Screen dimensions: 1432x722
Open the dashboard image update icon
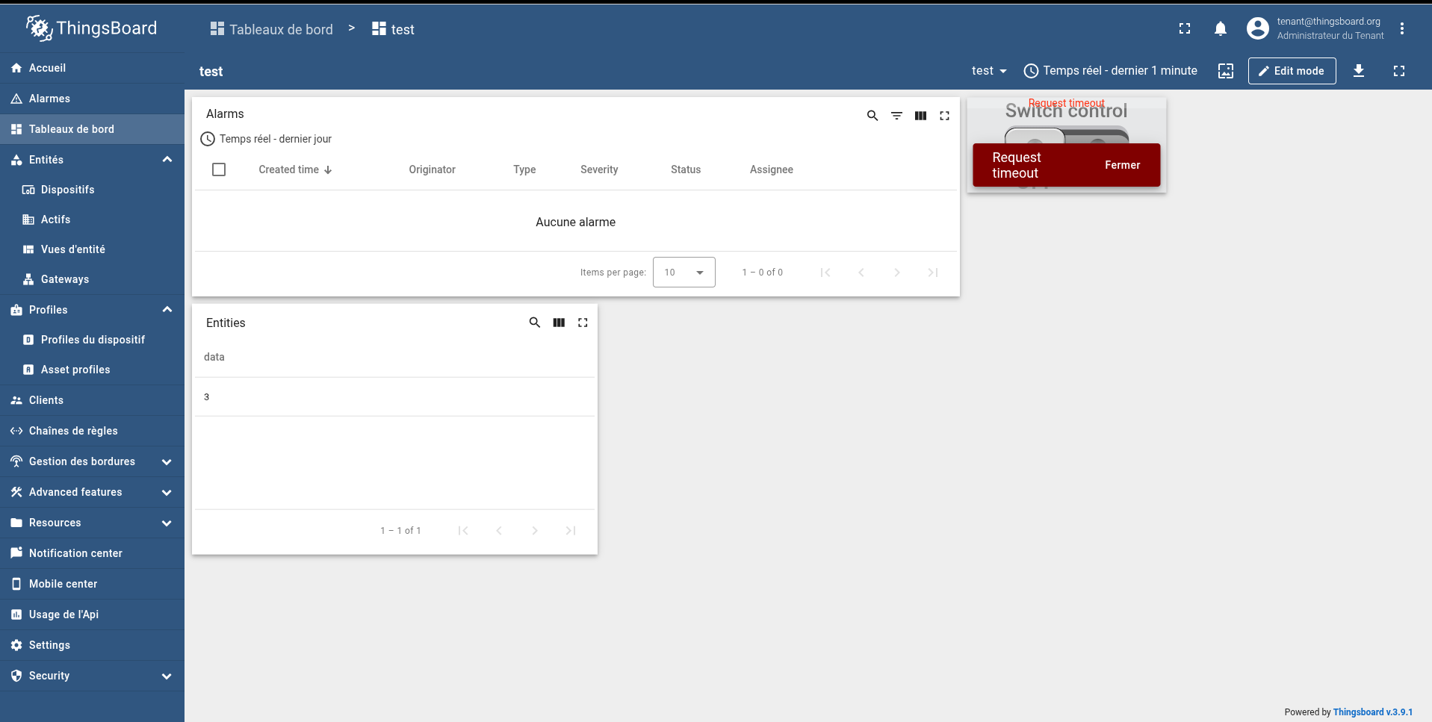point(1225,71)
